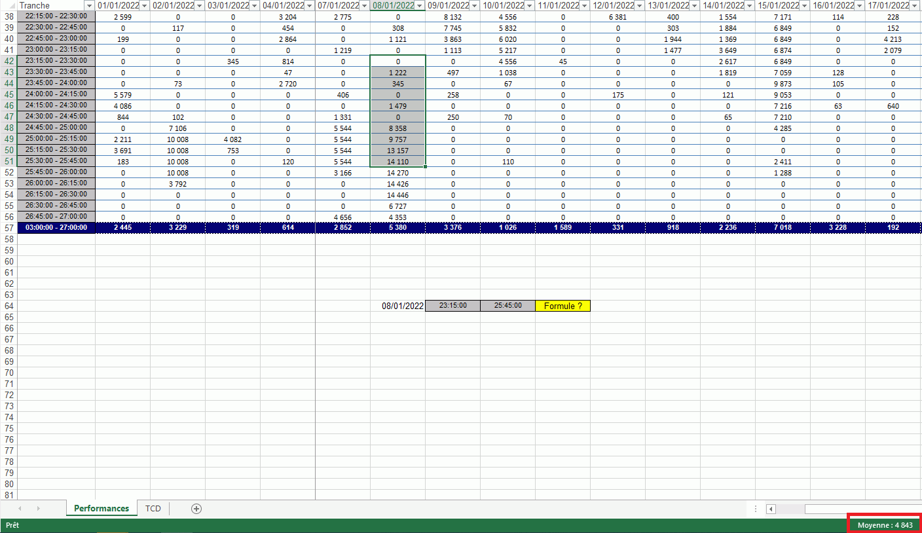Click the New sheet plus icon
The height and width of the screenshot is (533, 922).
click(x=196, y=509)
